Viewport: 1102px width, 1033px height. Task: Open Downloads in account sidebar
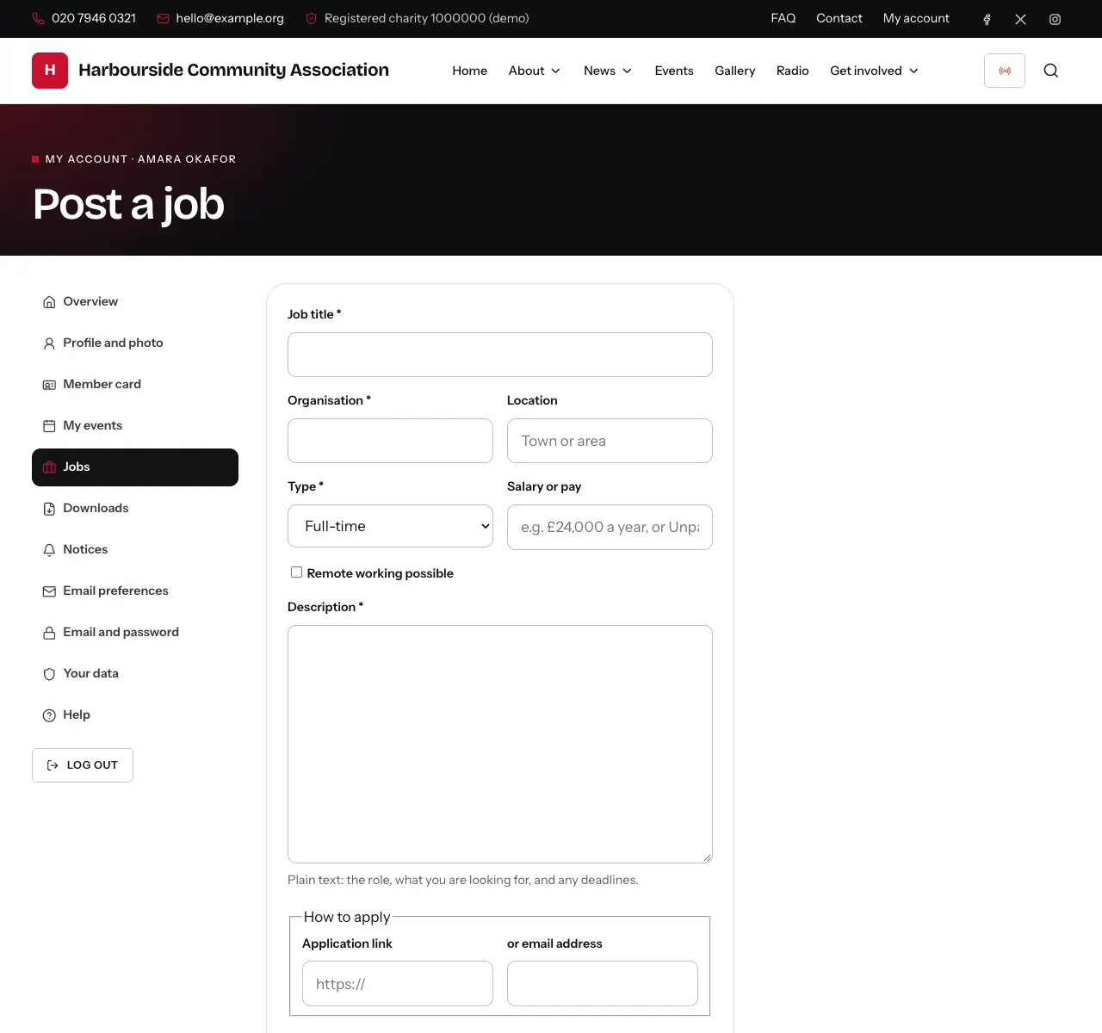(x=135, y=509)
